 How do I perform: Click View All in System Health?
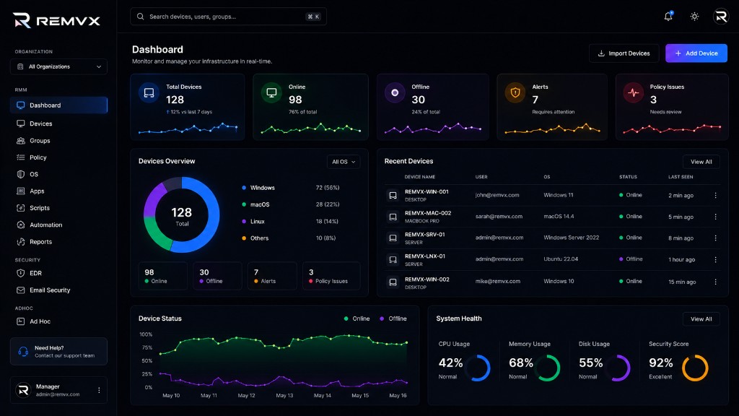[x=701, y=318]
